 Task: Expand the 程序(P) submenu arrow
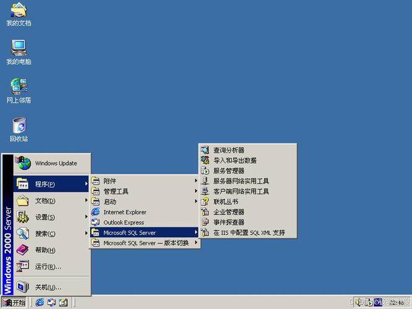coord(86,184)
